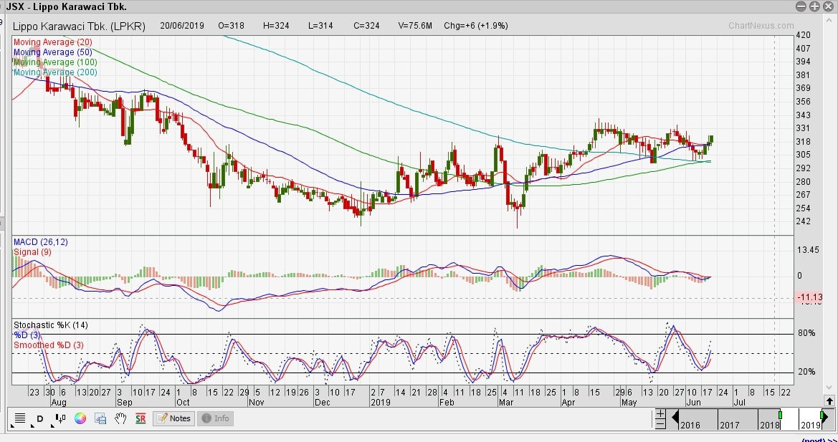Close the Lippo Karawaci chart panel
The height and width of the screenshot is (442, 838).
click(x=827, y=7)
